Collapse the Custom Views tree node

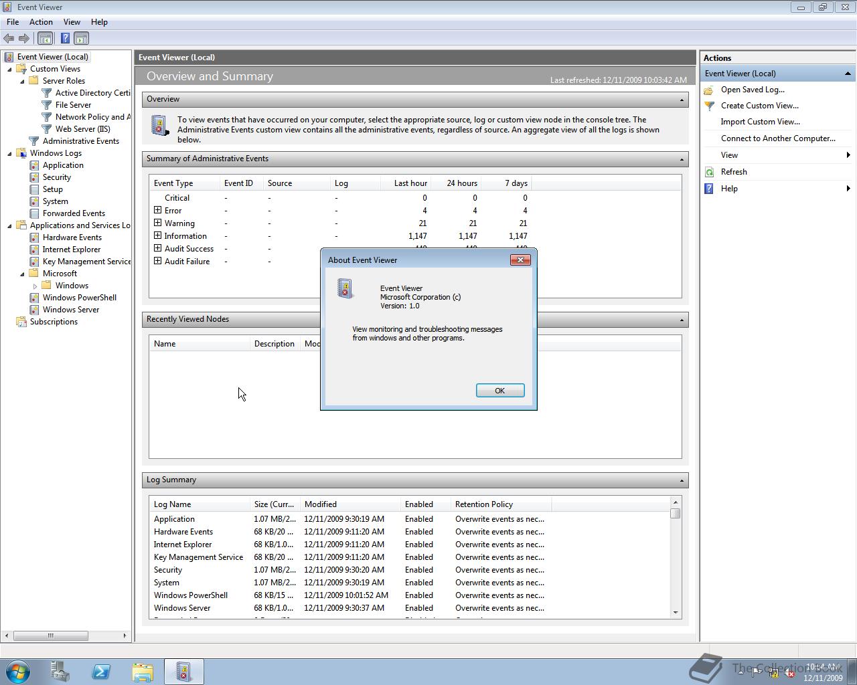[x=9, y=69]
